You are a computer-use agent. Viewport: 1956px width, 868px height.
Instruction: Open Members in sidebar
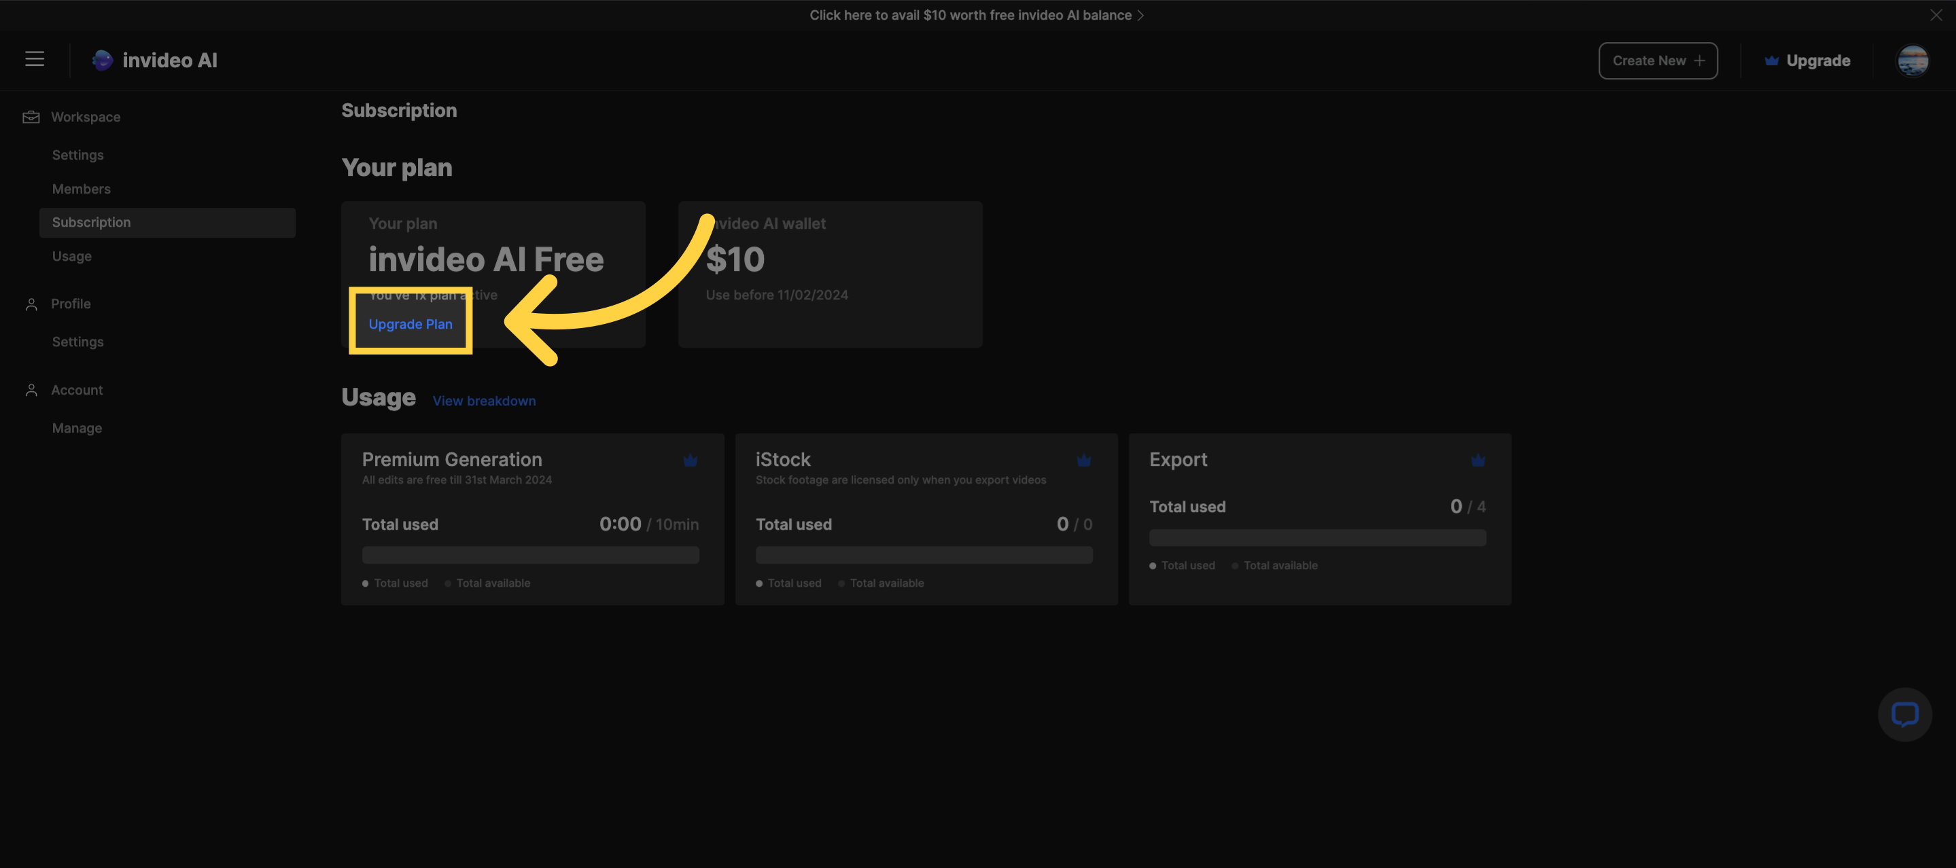click(x=82, y=189)
